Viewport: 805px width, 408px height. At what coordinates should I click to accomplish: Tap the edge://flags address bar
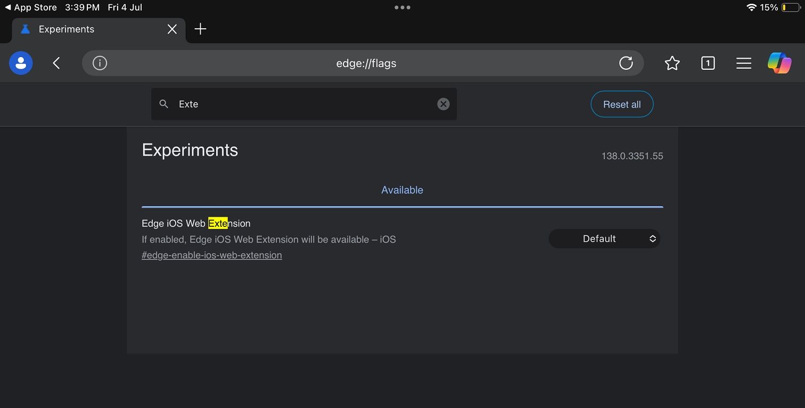[x=366, y=63]
